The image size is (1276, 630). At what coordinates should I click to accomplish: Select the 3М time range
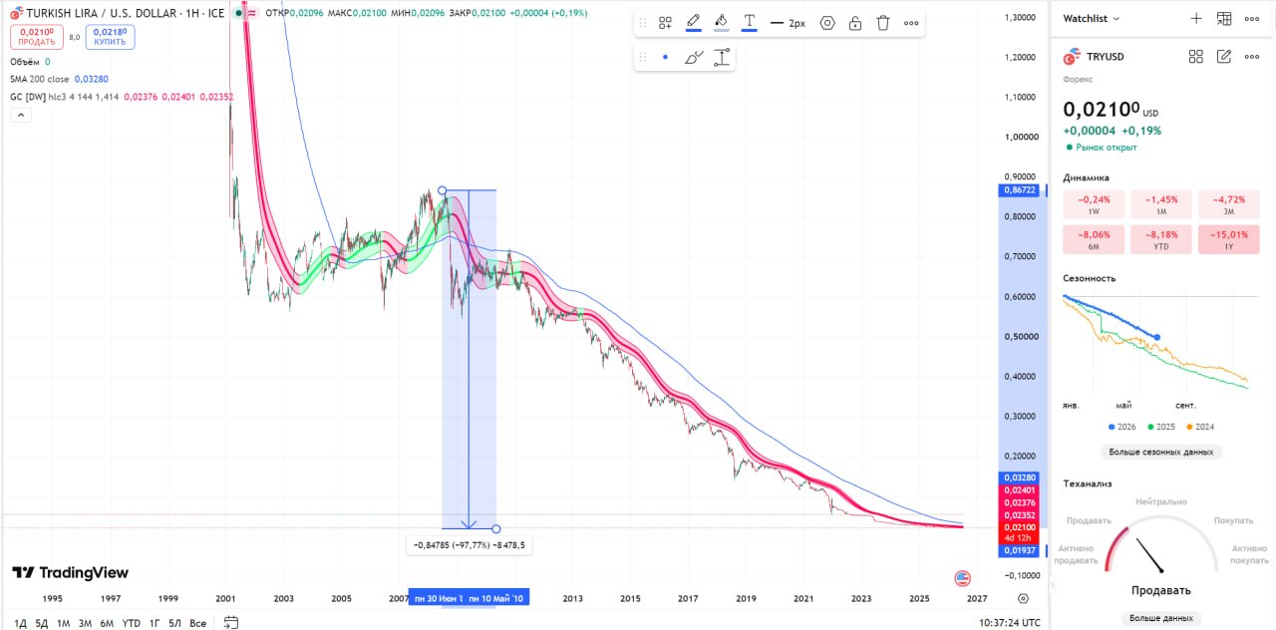point(85,623)
